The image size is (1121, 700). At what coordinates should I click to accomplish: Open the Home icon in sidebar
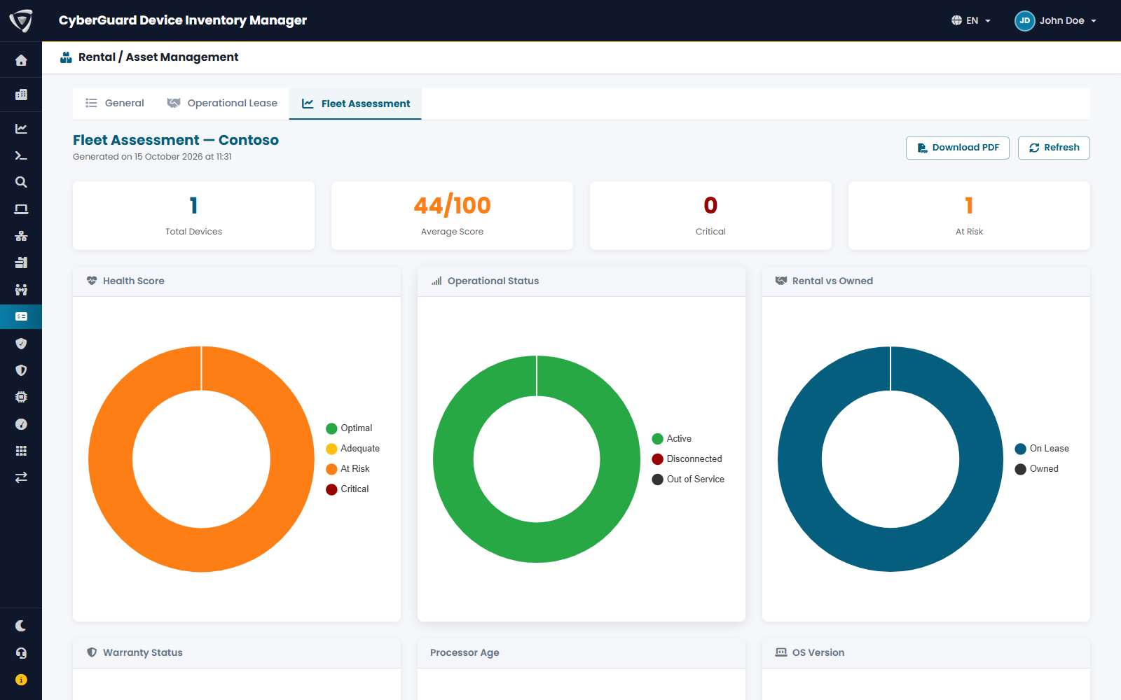[21, 60]
